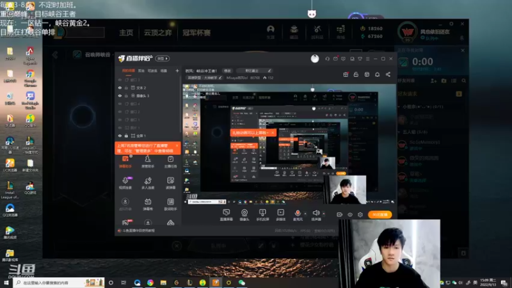Viewport: 512px width, 288px height.
Task: Expand microphone options arrow
Action: tap(305, 214)
